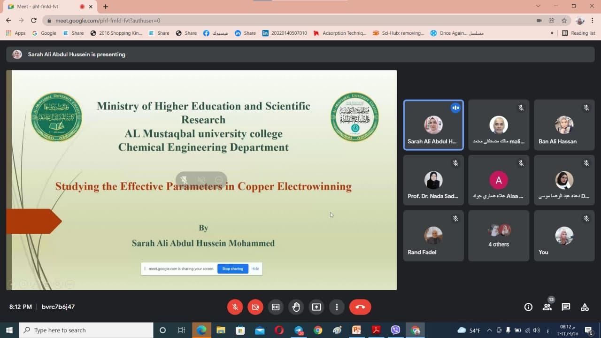The height and width of the screenshot is (338, 601).
Task: Open Meet more options menu
Action: click(337, 307)
